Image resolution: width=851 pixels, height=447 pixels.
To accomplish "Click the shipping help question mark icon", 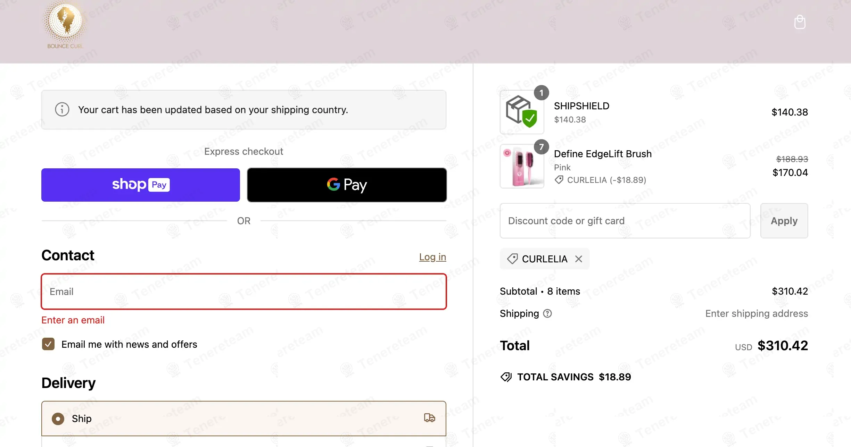I will click(x=547, y=313).
